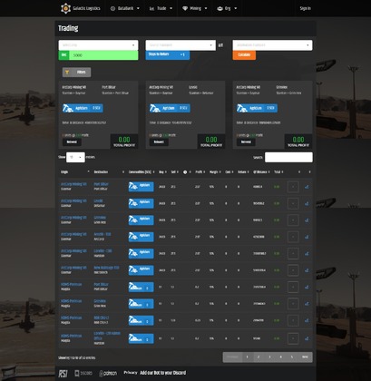Viewport: 371px width, 381px height.
Task: Click the RSI logo in the footer
Action: coord(63,373)
